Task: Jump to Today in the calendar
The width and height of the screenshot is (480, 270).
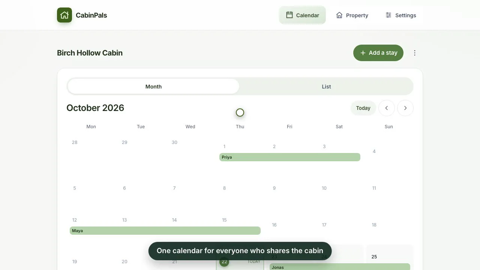Action: [363, 108]
